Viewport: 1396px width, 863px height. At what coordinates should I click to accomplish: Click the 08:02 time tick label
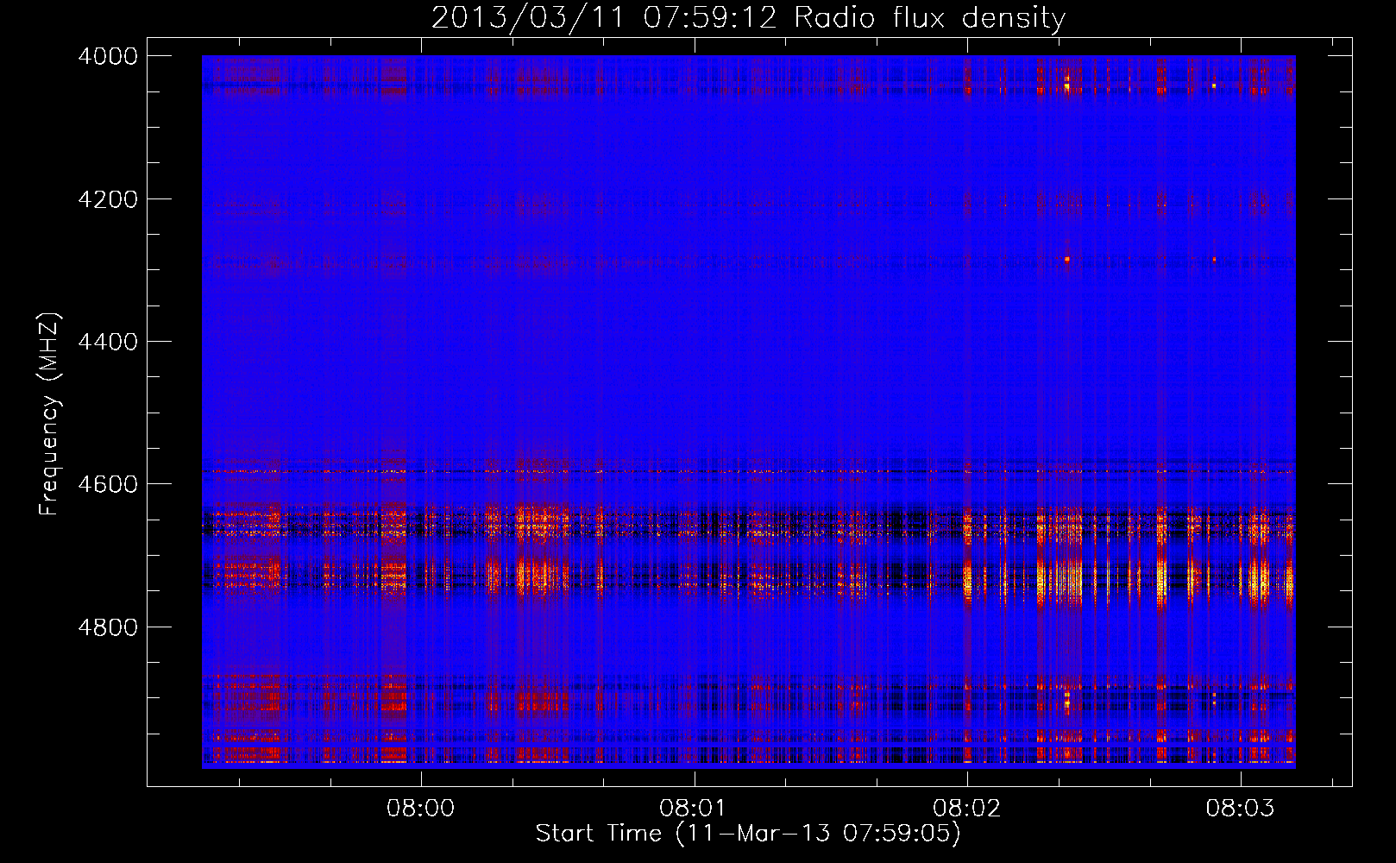(x=967, y=809)
